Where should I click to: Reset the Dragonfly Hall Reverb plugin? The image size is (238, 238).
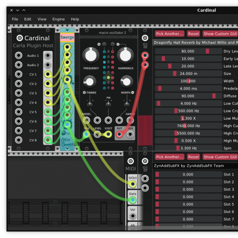click(x=194, y=34)
